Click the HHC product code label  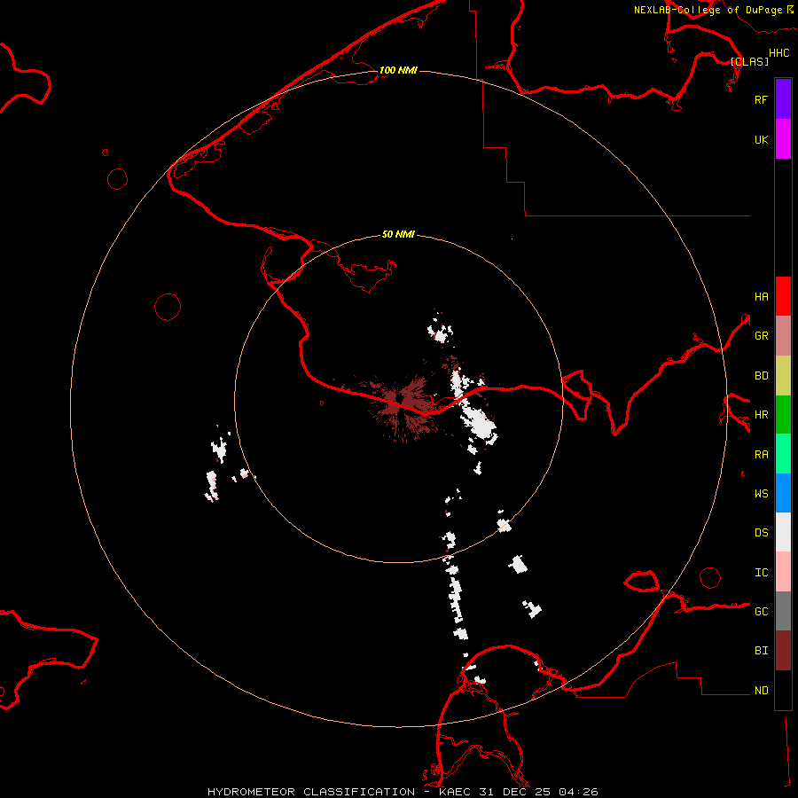coord(778,53)
